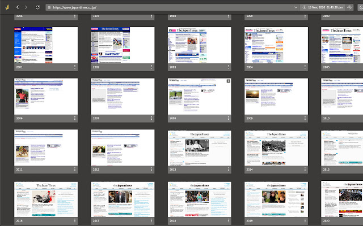Load the 2019 snapshot preview
Screen dimensions: 363x226
(x=276, y=199)
